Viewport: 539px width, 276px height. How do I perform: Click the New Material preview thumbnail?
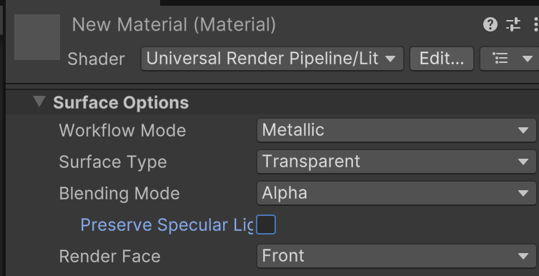click(37, 37)
